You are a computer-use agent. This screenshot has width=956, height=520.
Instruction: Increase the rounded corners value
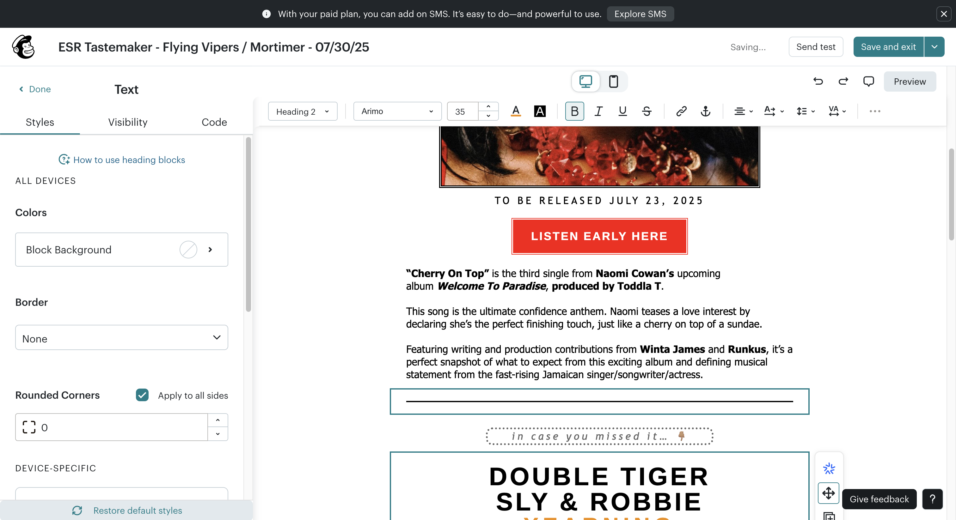(218, 420)
